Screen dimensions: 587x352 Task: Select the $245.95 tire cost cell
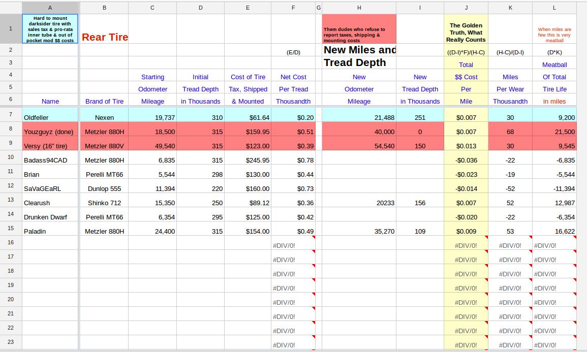248,160
